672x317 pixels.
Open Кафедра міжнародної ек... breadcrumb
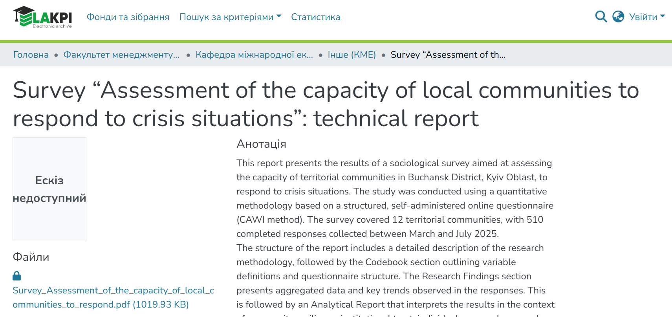[x=254, y=55]
